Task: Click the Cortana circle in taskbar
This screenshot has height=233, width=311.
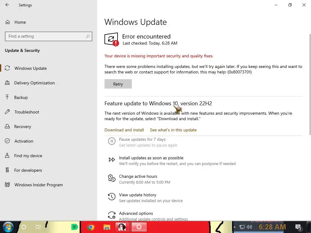Action: pyautogui.click(x=24, y=227)
